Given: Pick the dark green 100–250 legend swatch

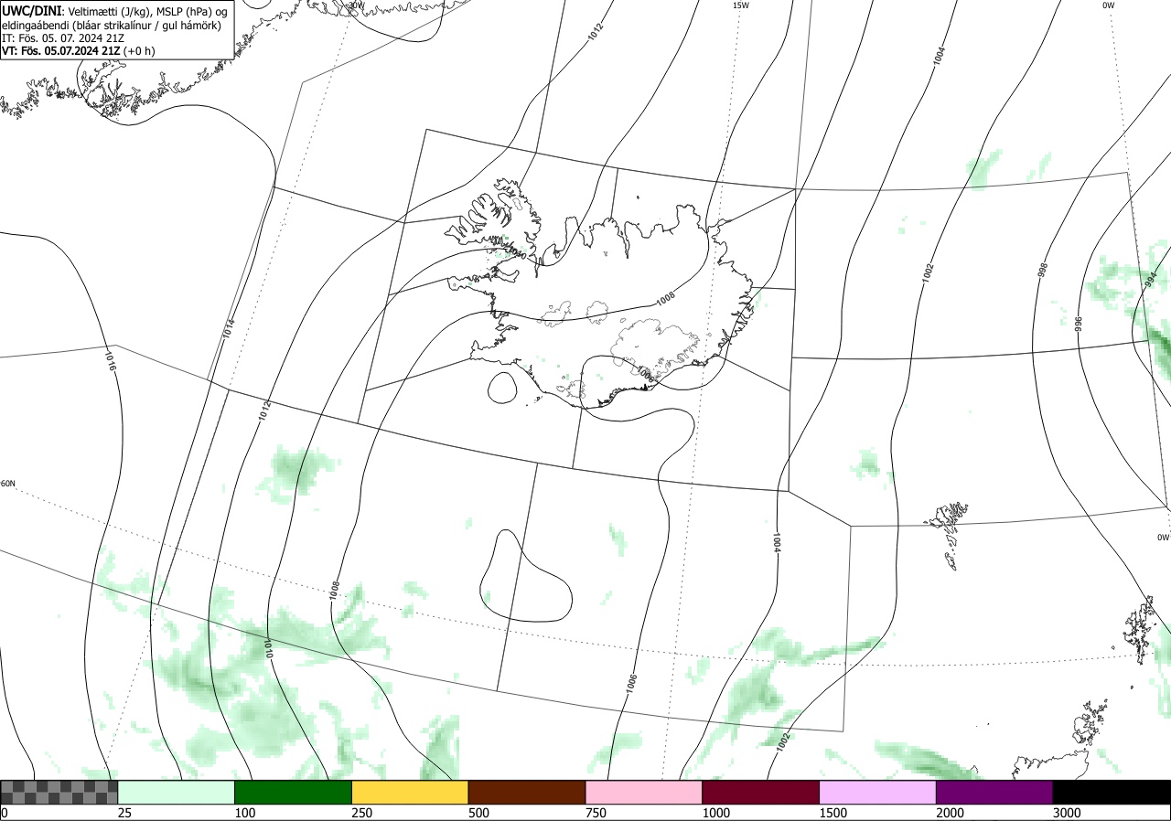Looking at the screenshot, I should coord(294,792).
